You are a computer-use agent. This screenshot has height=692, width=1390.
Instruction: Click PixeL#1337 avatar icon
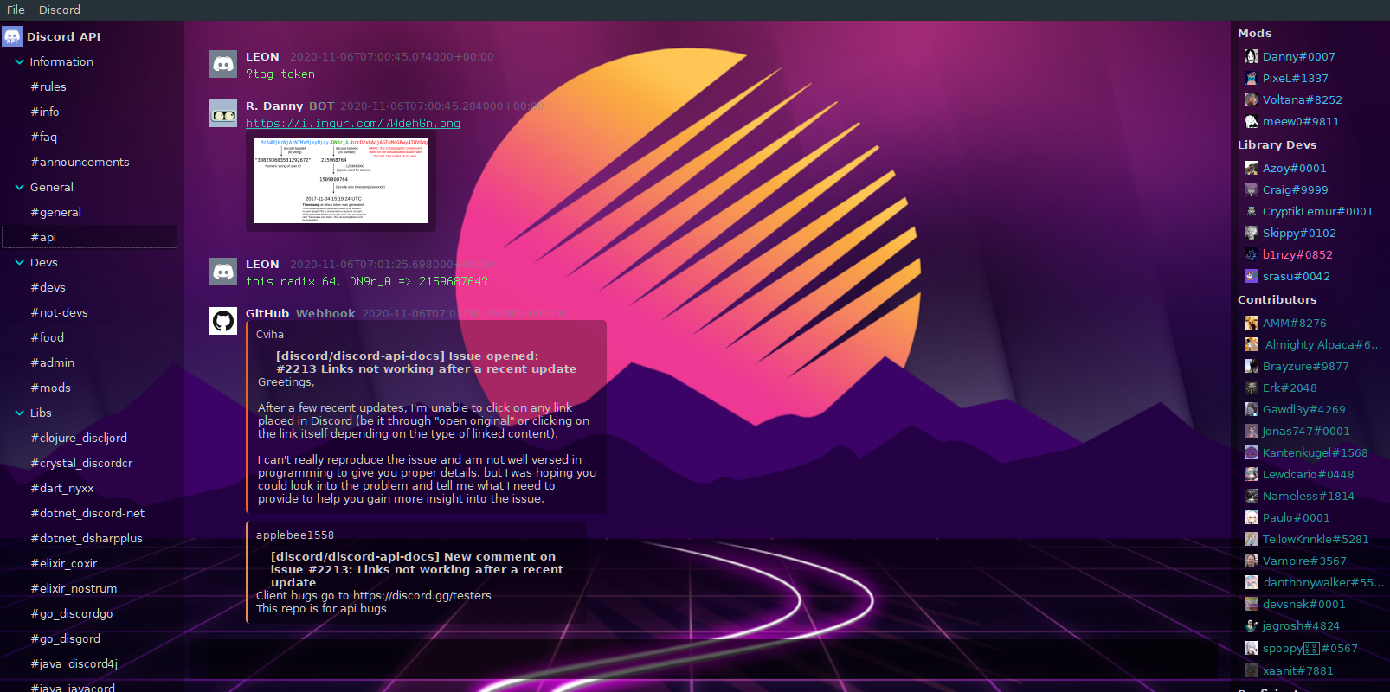pos(1252,78)
